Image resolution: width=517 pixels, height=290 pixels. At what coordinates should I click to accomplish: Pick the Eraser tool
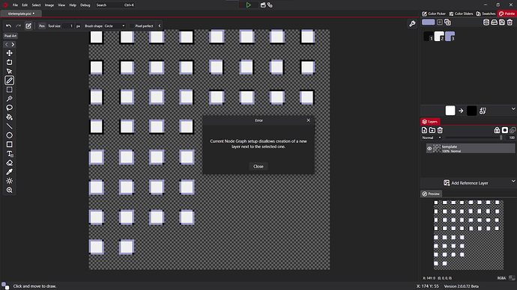pyautogui.click(x=9, y=163)
